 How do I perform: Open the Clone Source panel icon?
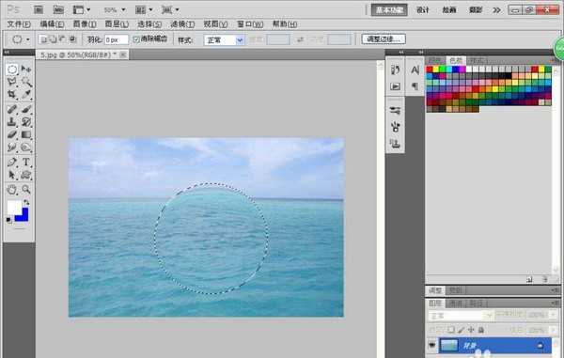point(396,144)
